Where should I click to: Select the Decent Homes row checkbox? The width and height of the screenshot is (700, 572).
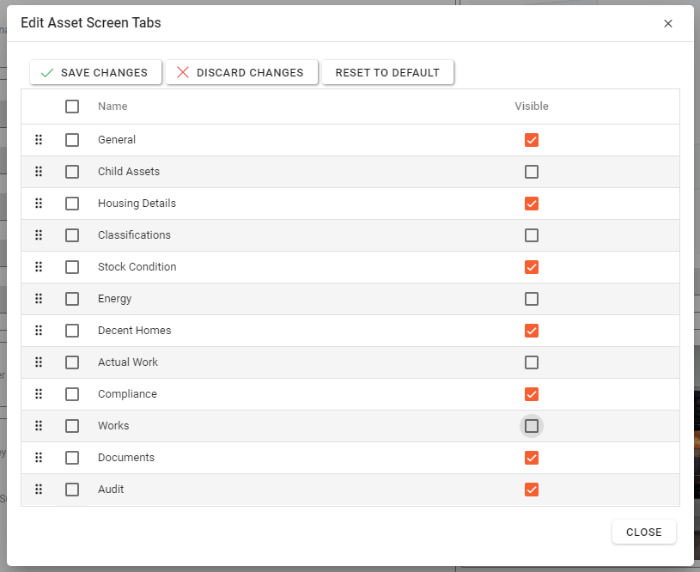click(72, 331)
